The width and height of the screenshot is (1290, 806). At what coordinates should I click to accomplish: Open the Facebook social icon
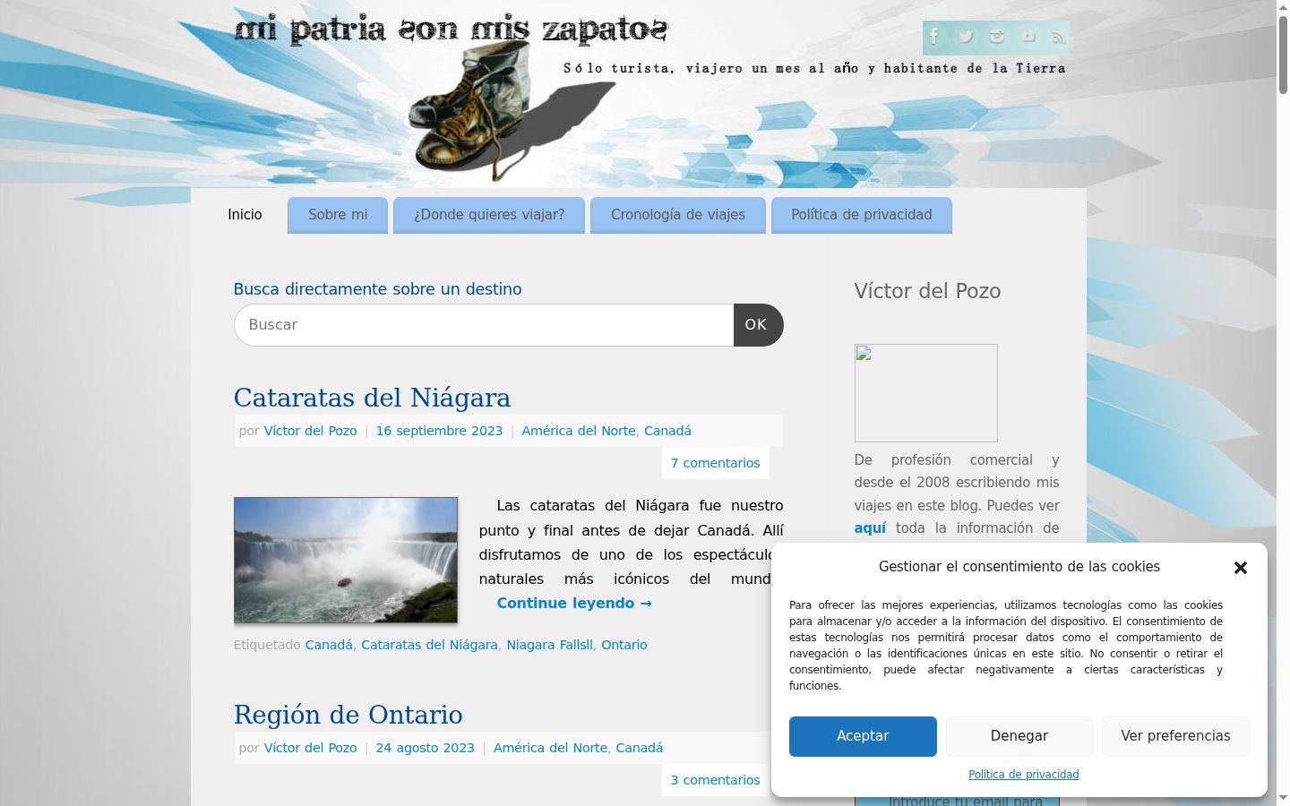click(934, 37)
